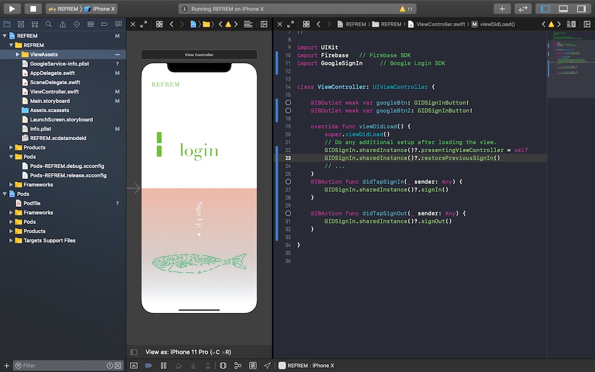Show the Project navigator folder icon

pos(7,24)
